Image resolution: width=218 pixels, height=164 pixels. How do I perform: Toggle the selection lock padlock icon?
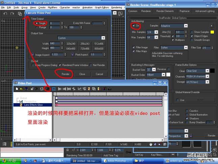coord(67,150)
